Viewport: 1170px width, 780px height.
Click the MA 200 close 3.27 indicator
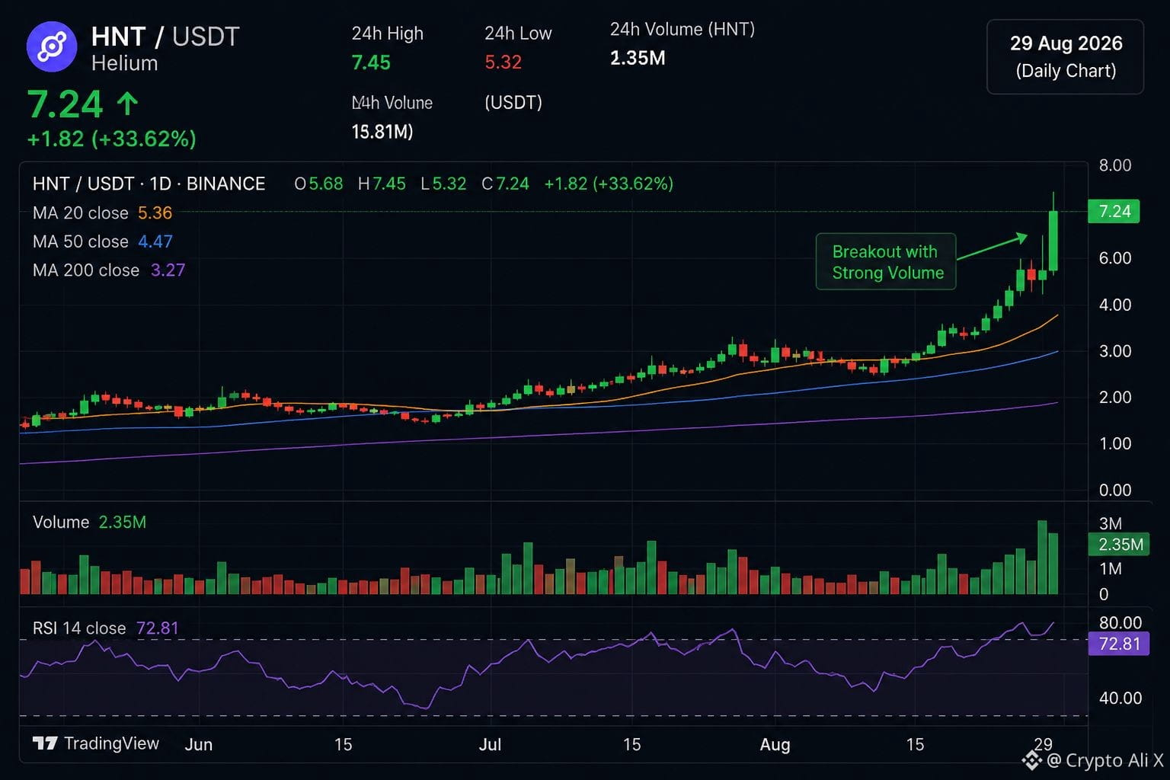pyautogui.click(x=109, y=270)
